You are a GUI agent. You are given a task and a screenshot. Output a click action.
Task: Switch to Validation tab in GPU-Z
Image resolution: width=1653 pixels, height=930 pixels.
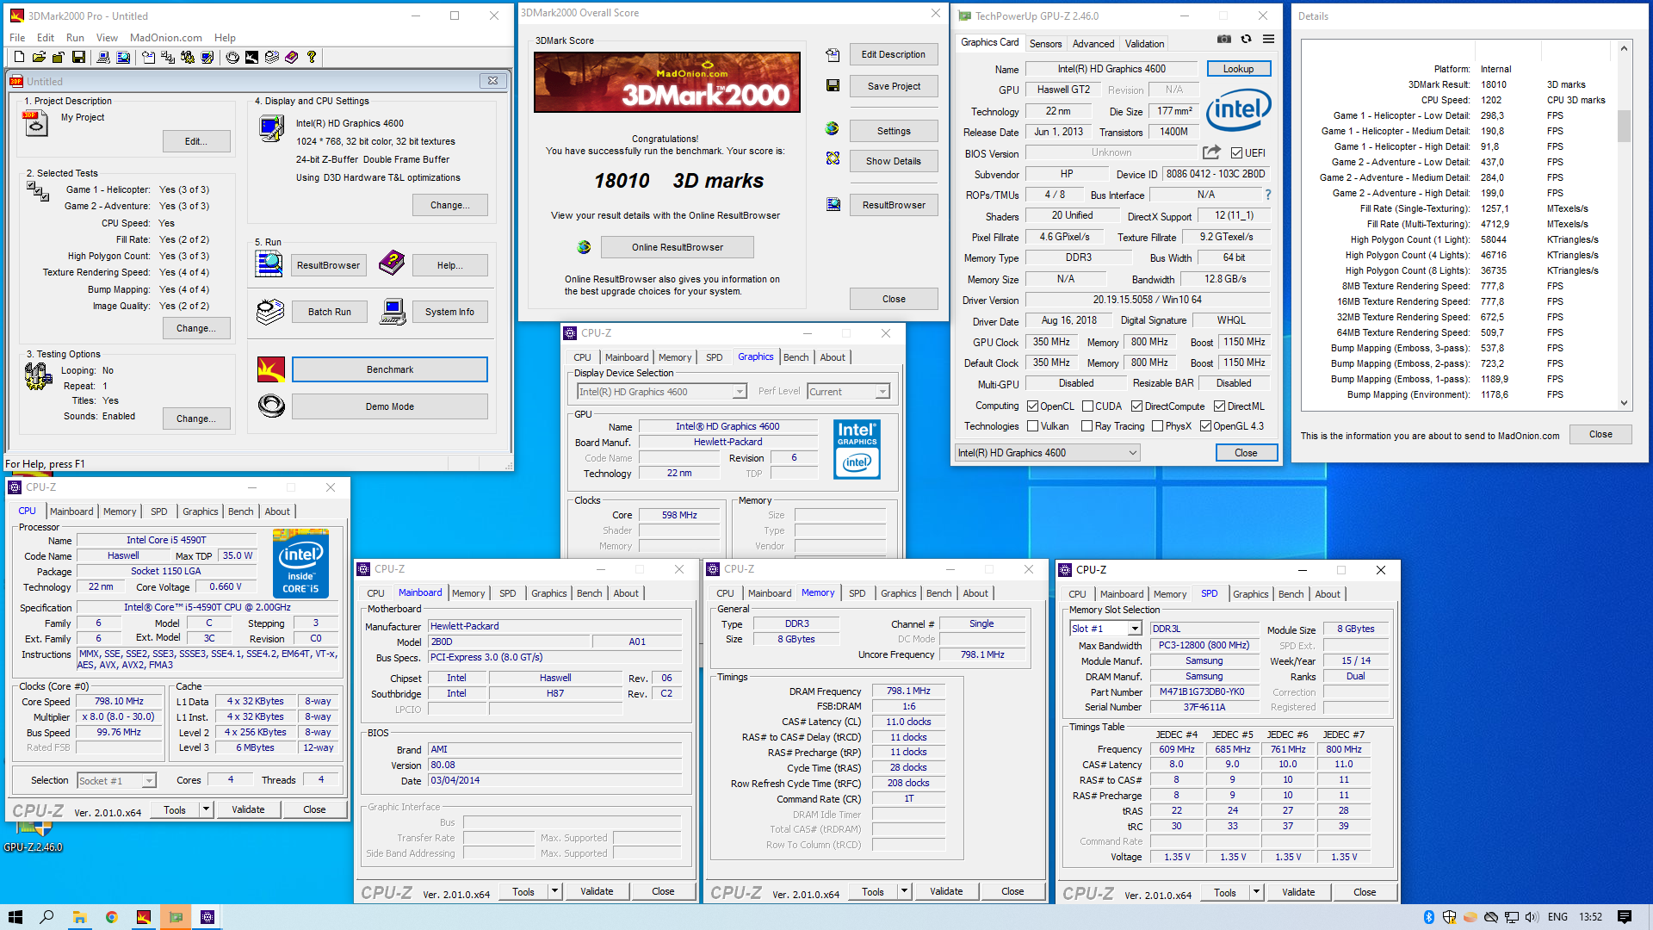1144,44
